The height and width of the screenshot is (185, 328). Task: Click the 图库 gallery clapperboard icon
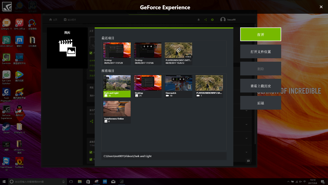(x=67, y=48)
